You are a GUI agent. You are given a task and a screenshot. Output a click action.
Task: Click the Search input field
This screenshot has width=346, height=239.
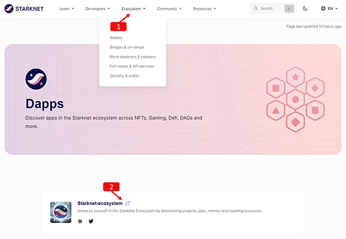pyautogui.click(x=273, y=9)
